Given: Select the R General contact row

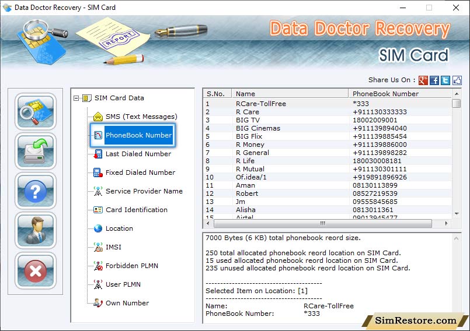Looking at the screenshot, I should pos(328,153).
